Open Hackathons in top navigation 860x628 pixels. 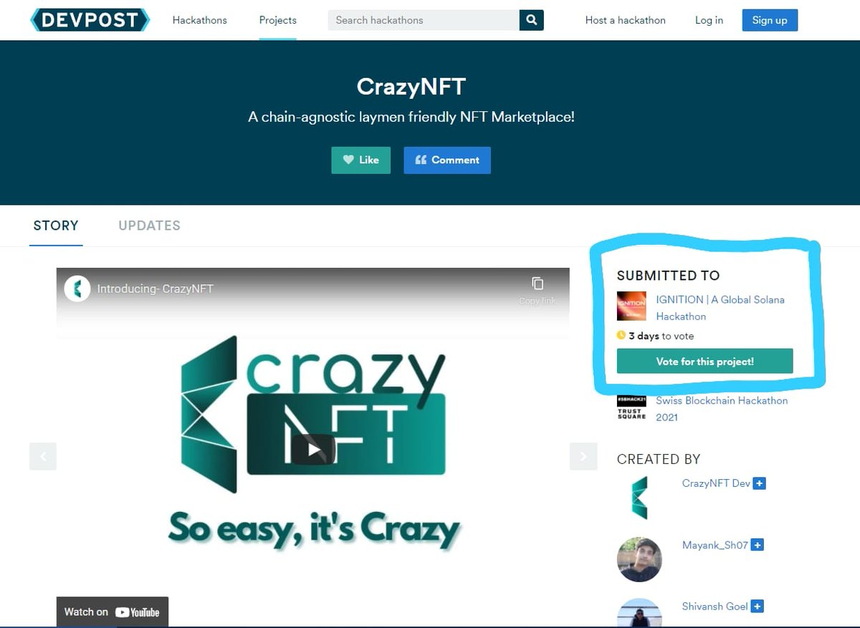pos(199,20)
